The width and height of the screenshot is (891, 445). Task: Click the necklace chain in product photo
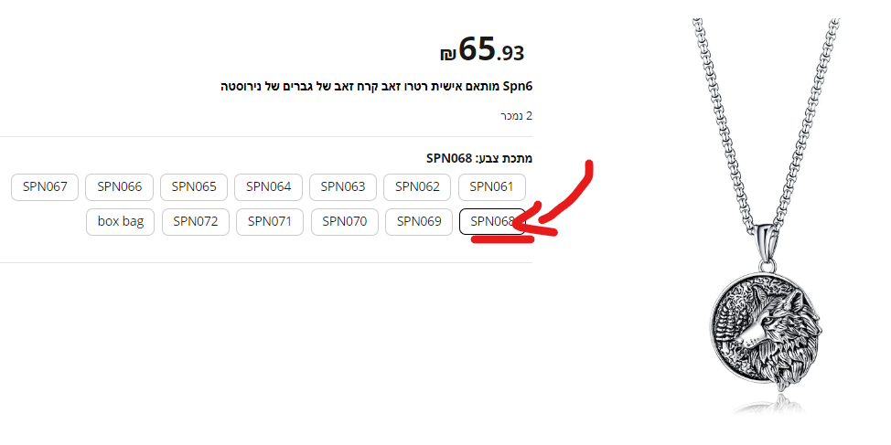[721, 110]
